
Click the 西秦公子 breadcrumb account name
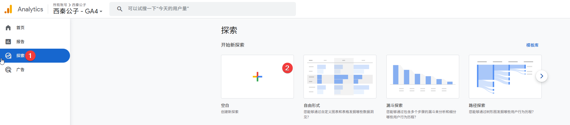click(79, 5)
